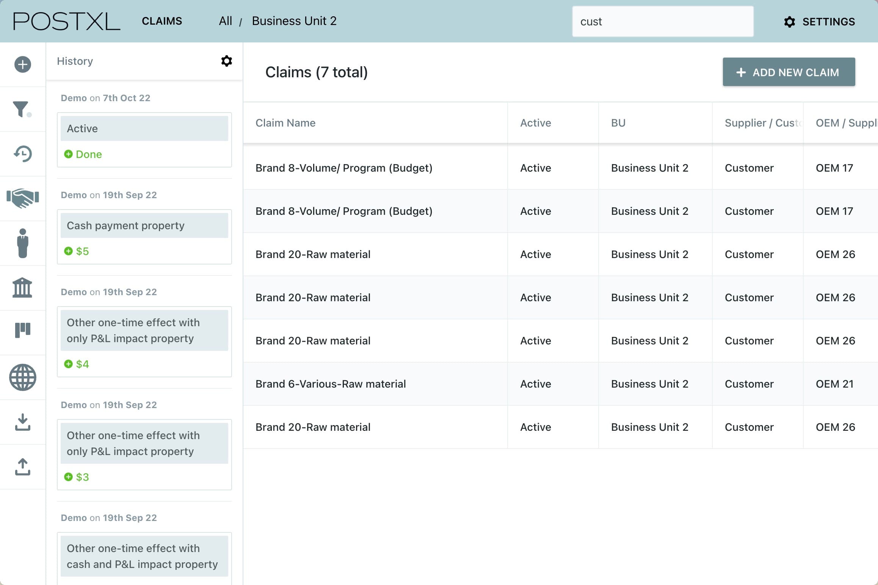This screenshot has height=585, width=878.
Task: Open the filter panel from the sidebar
Action: [x=23, y=109]
